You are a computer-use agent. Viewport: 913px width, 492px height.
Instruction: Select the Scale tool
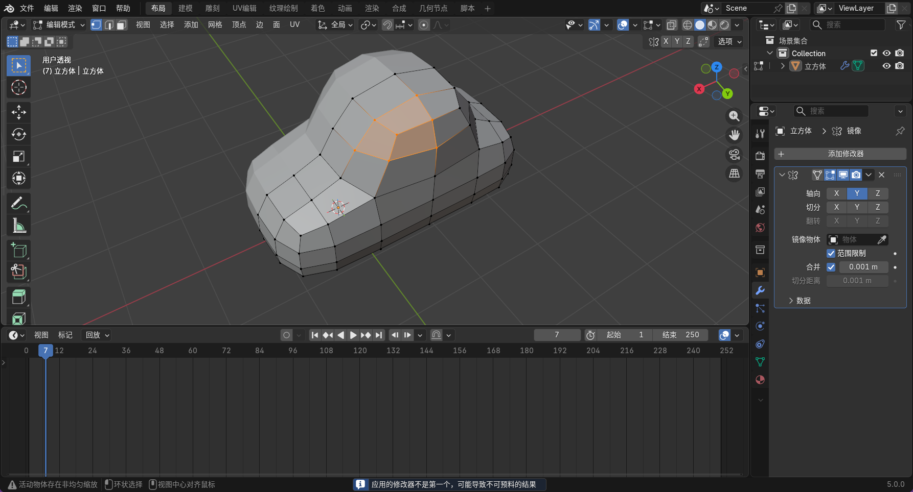coord(19,156)
